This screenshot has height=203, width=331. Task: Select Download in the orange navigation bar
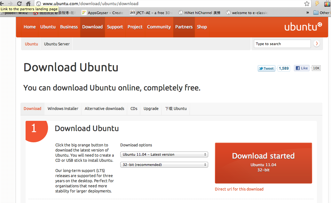tap(92, 27)
